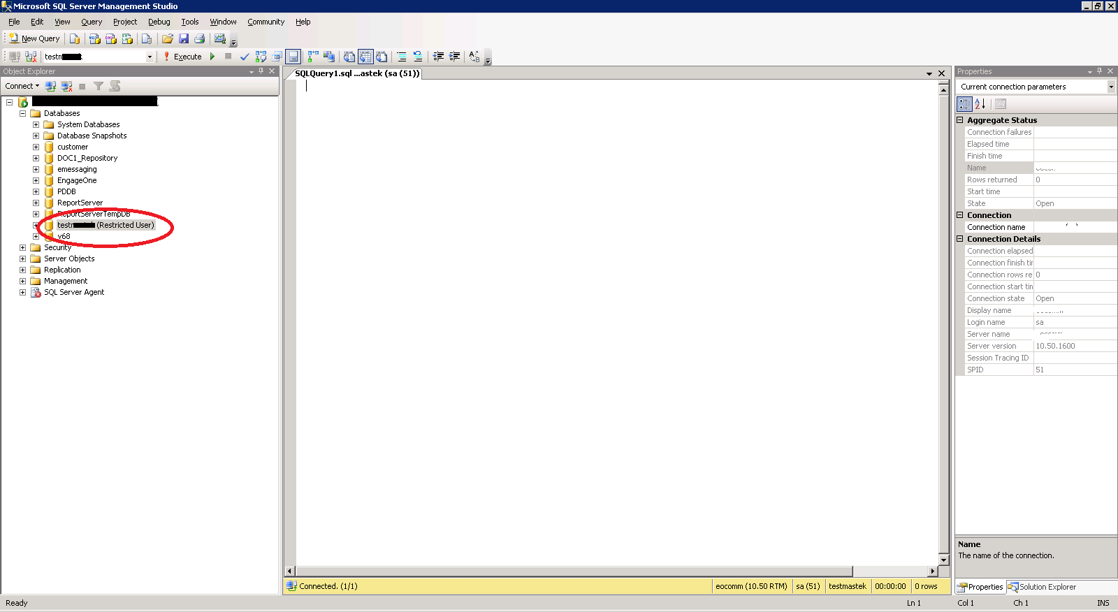This screenshot has width=1118, height=612.
Task: Start an Analysis Services MDX query
Action: tap(95, 38)
